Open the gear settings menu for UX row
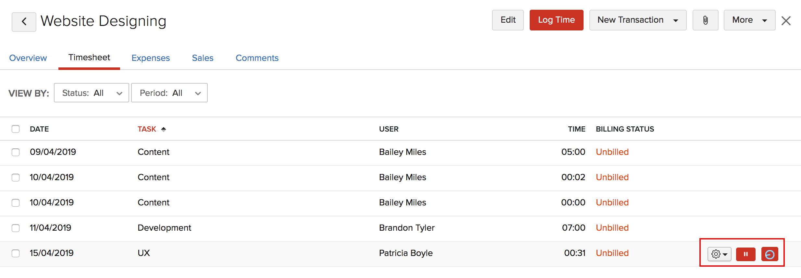The height and width of the screenshot is (278, 801). coord(719,254)
